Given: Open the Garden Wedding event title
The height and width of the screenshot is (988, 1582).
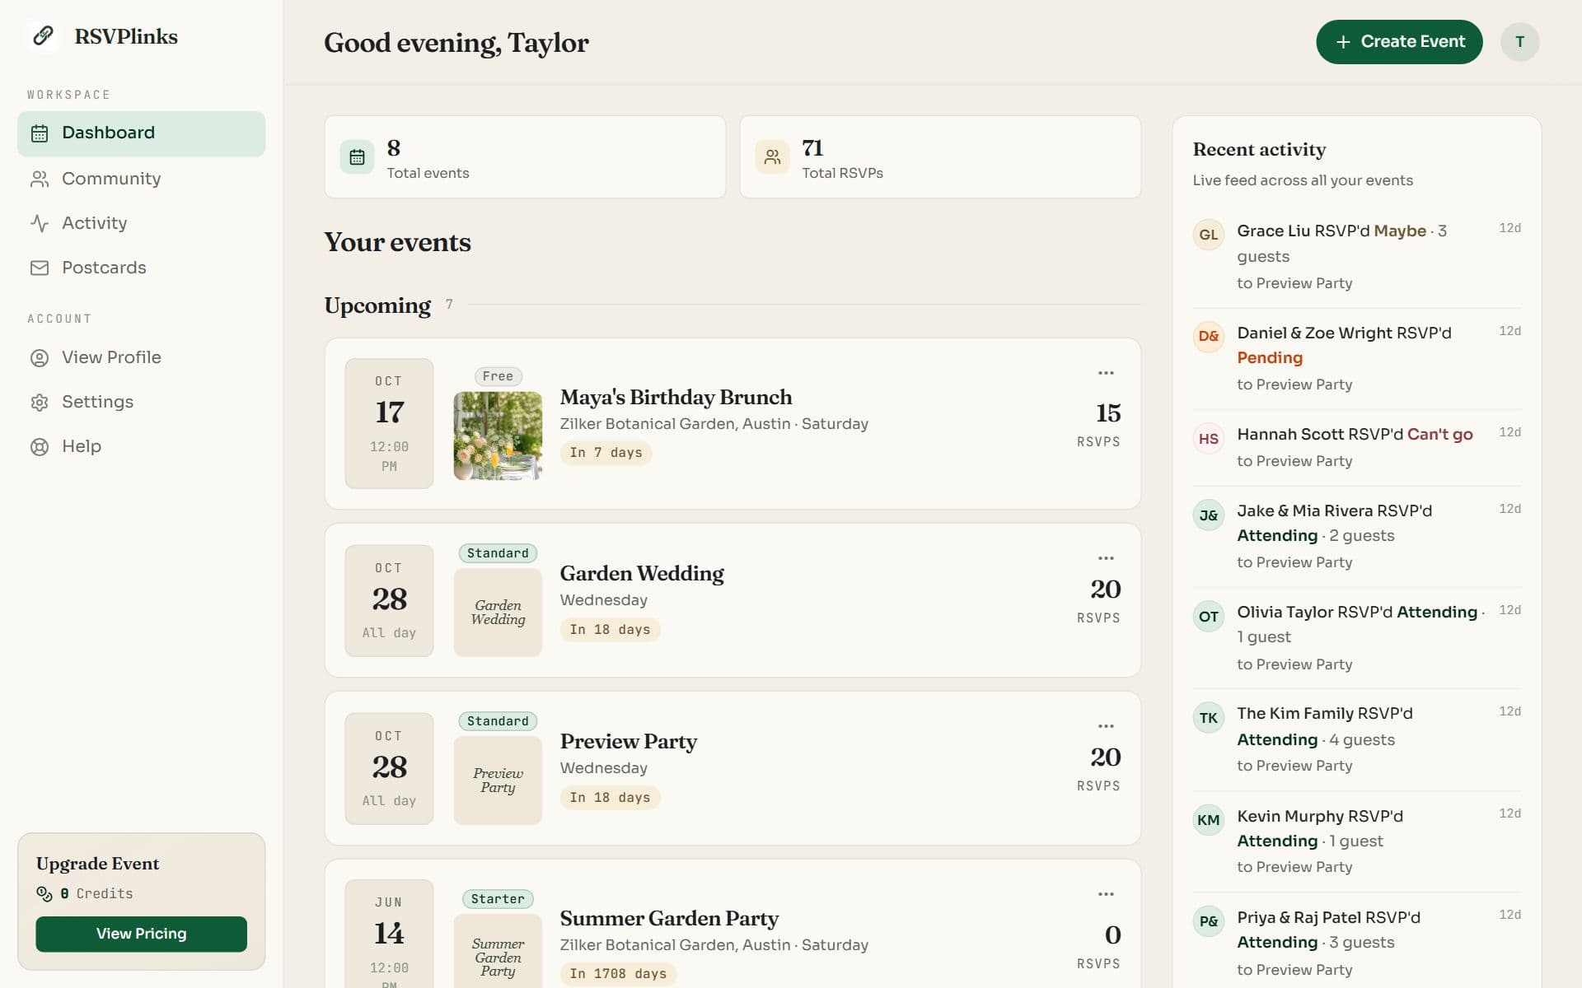Looking at the screenshot, I should 642,573.
